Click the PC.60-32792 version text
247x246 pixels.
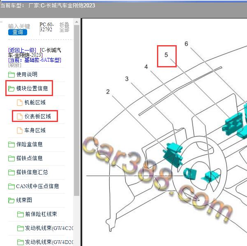tap(46, 27)
